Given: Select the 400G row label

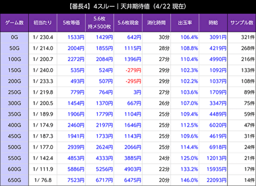Looking at the screenshot, I should [x=14, y=125].
